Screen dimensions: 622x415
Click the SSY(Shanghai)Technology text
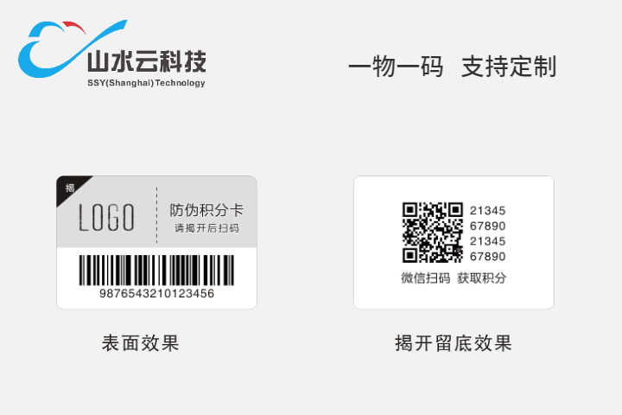146,83
